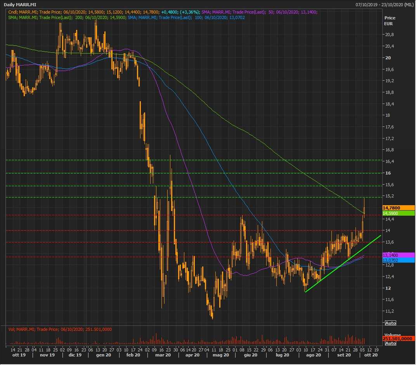Click the date range 07/10/2019 - 23/10/2020 label
Image resolution: width=416 pixels, height=365 pixels.
[x=384, y=4]
